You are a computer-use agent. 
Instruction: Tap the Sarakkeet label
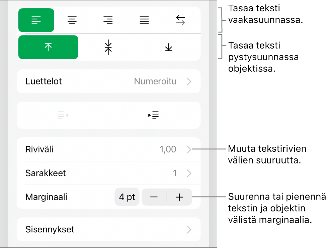point(46,173)
